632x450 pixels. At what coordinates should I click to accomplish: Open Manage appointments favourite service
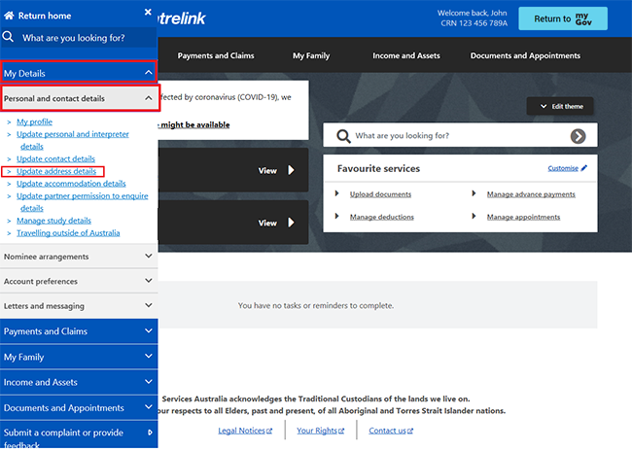(523, 217)
